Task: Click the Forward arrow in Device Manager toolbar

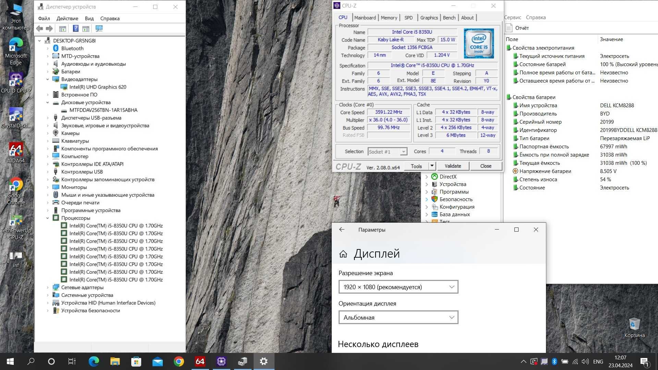Action: pos(49,29)
